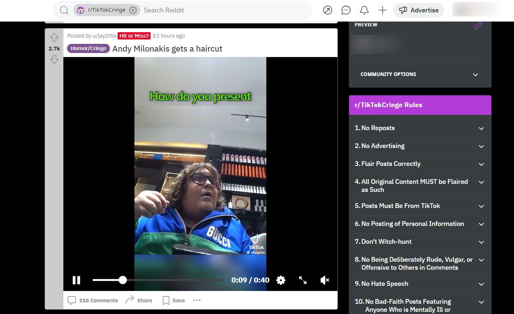Click the video progress slider handle
Screen dimensions: 514x314
tap(123, 280)
